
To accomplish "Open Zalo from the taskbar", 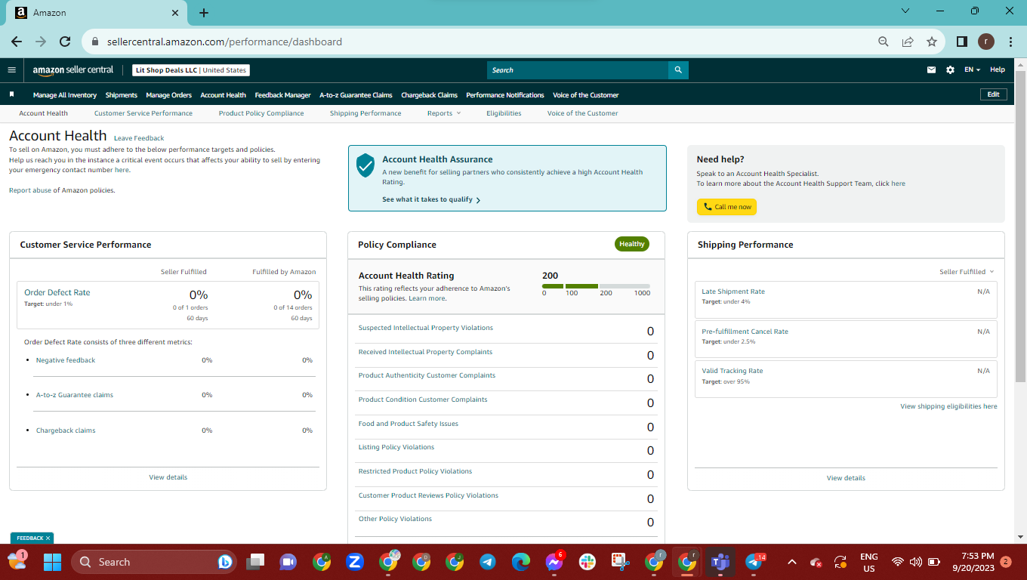I will coord(355,562).
